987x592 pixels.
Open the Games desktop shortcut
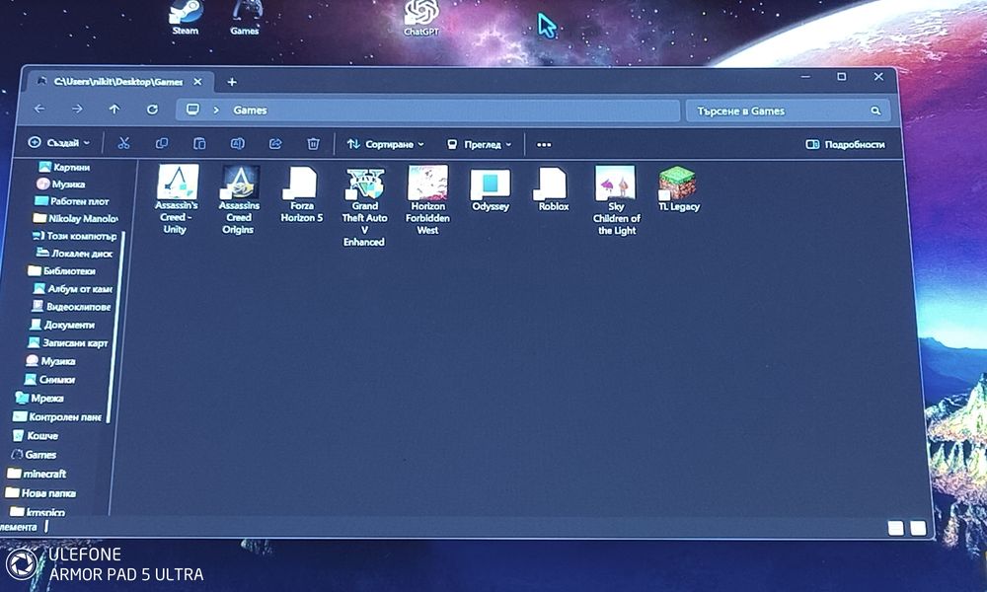(x=245, y=18)
